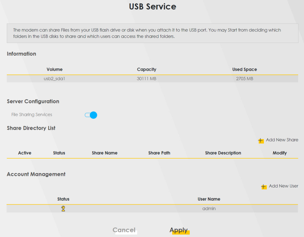Image resolution: width=304 pixels, height=237 pixels.
Task: Click the Volume column header
Action: point(55,69)
